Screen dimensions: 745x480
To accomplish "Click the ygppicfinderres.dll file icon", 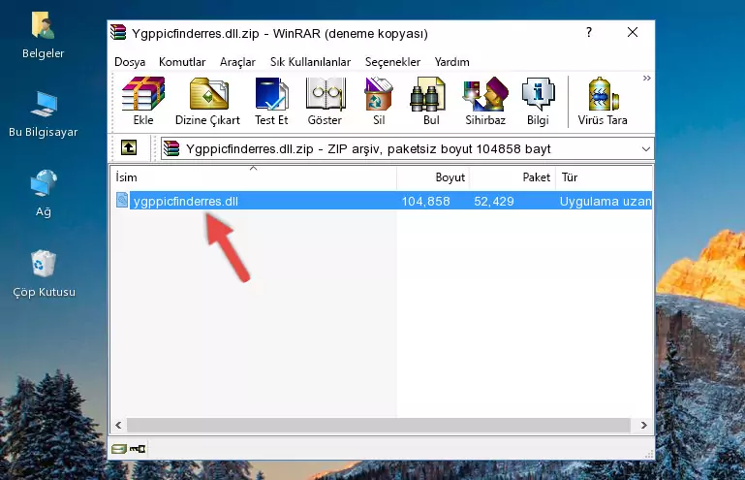I will (x=122, y=201).
